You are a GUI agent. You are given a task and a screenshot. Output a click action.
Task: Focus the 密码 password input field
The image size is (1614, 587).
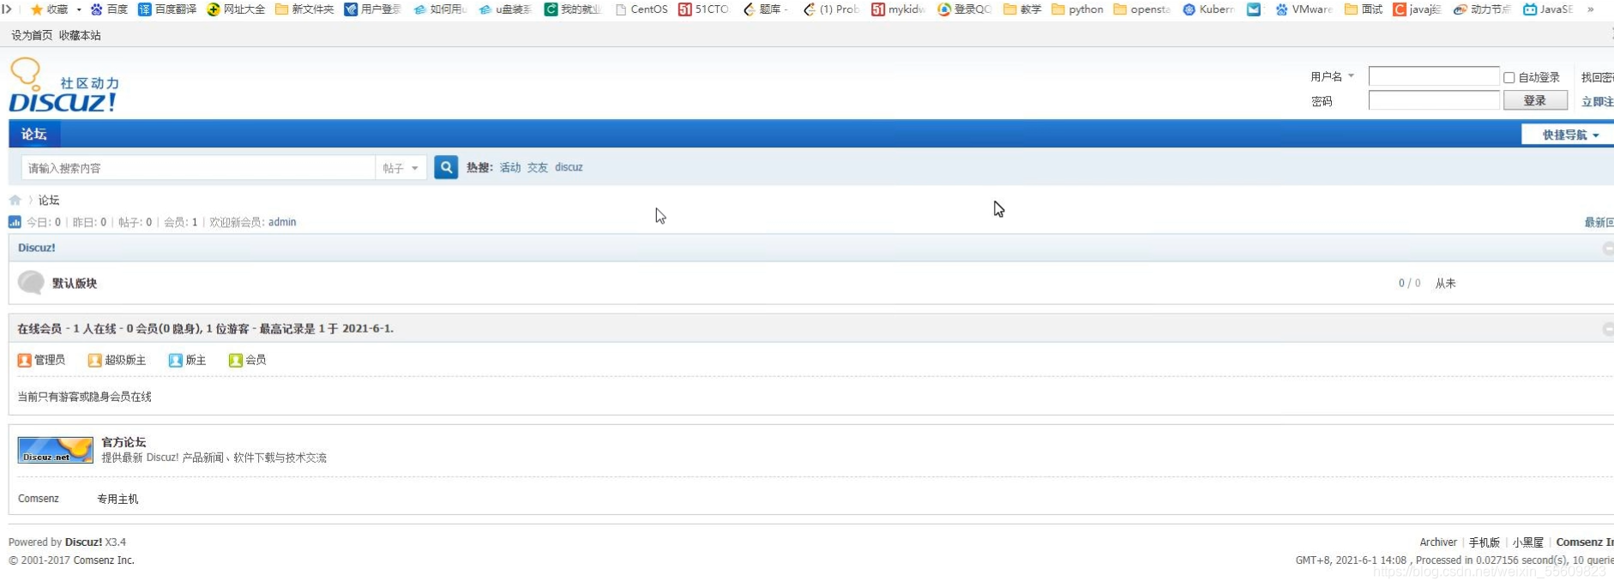point(1434,100)
